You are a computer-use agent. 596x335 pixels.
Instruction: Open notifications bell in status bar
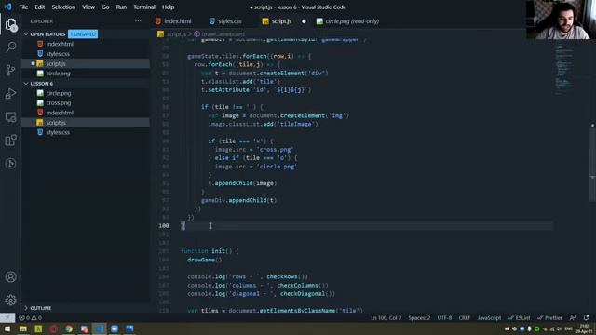pos(586,317)
